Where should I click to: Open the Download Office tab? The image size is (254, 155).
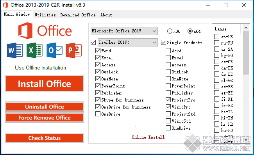click(78, 15)
